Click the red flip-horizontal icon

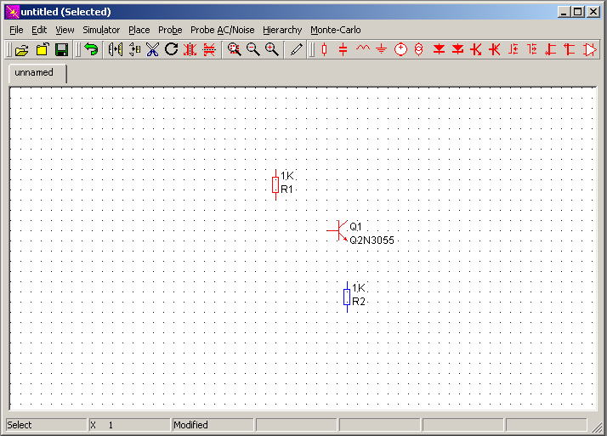[x=190, y=49]
